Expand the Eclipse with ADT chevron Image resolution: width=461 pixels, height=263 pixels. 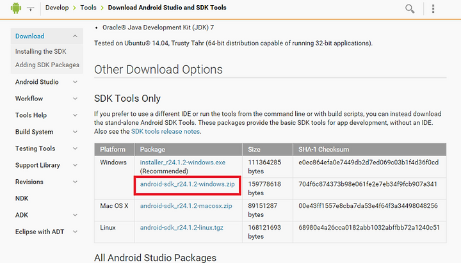pos(75,232)
